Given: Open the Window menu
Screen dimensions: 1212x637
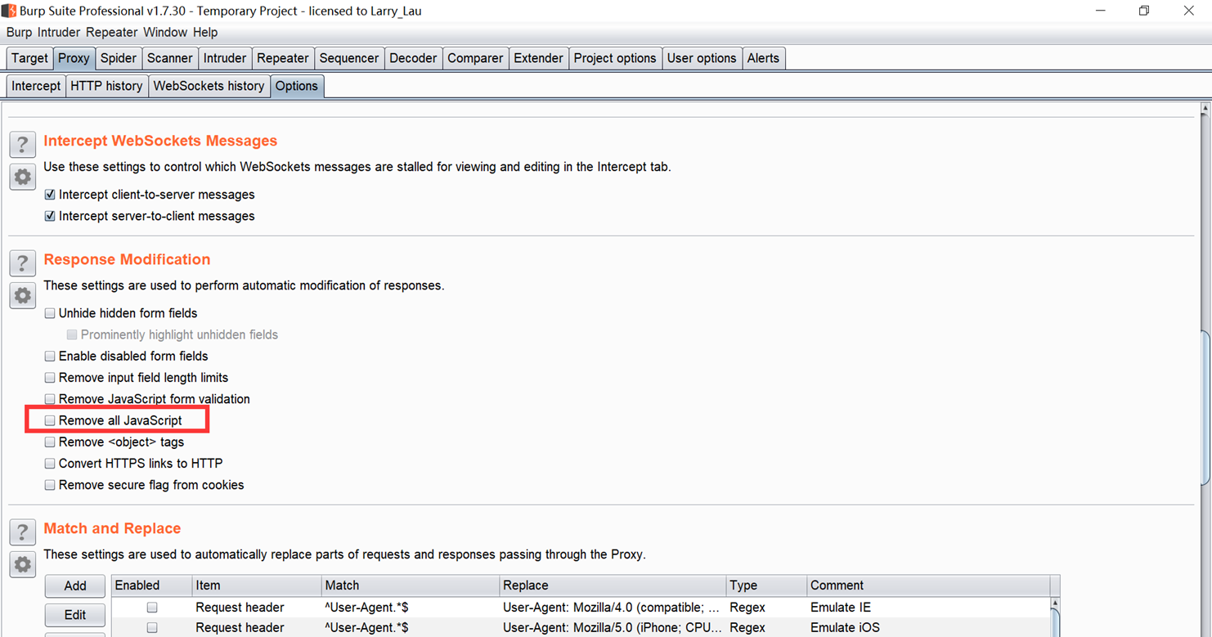Looking at the screenshot, I should coord(165,33).
